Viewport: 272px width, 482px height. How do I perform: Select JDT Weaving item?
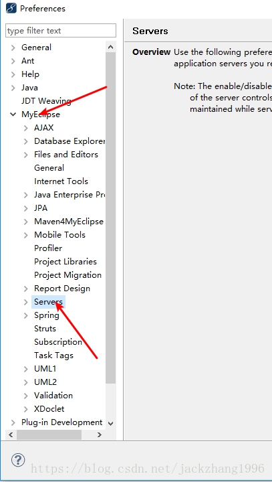pyautogui.click(x=46, y=101)
